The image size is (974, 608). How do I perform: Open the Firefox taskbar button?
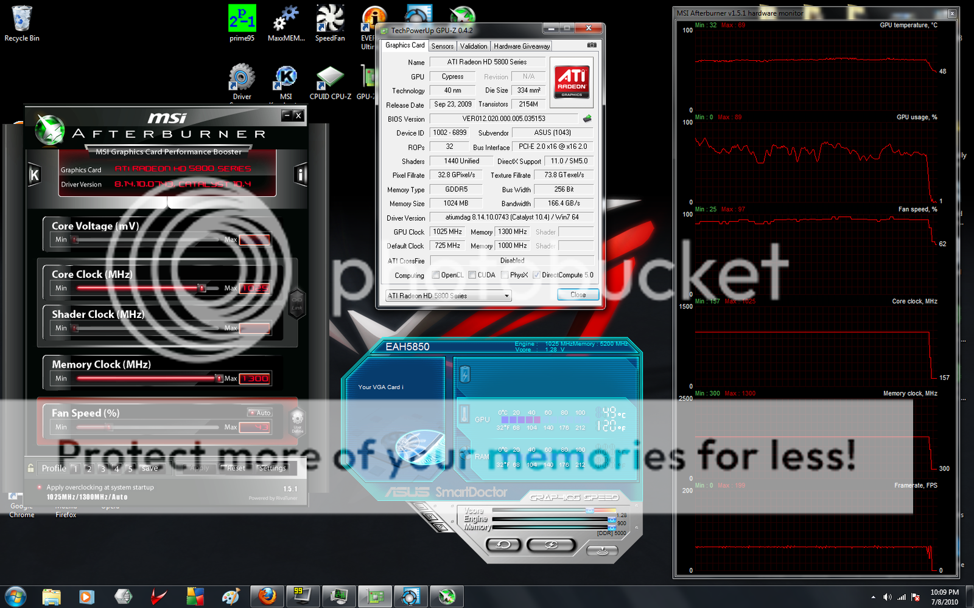pos(267,596)
